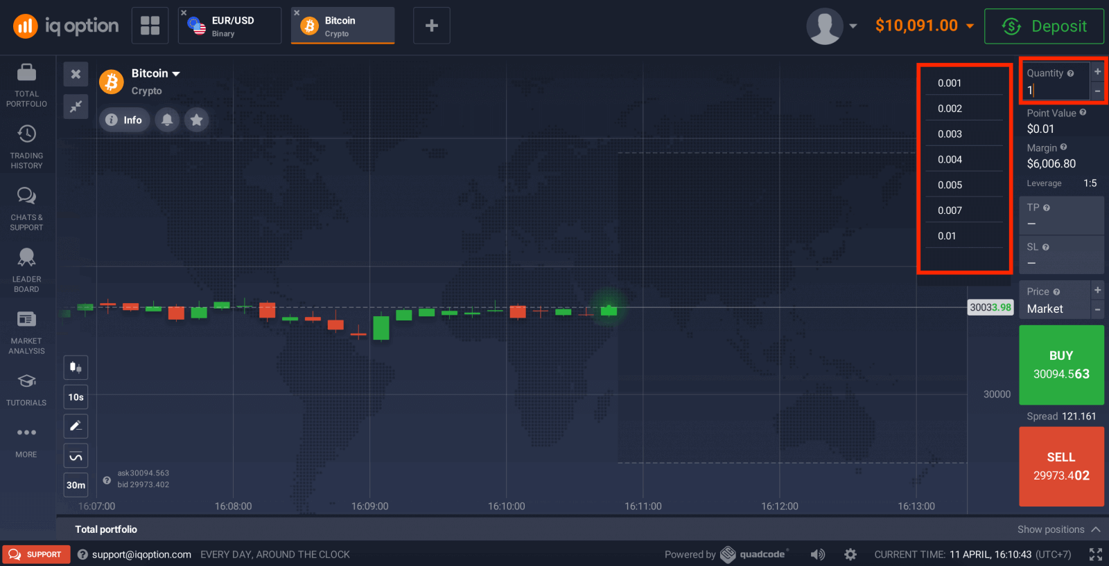Screen dimensions: 1109x566
Task: Open Bitcoin Info button
Action: coord(124,120)
